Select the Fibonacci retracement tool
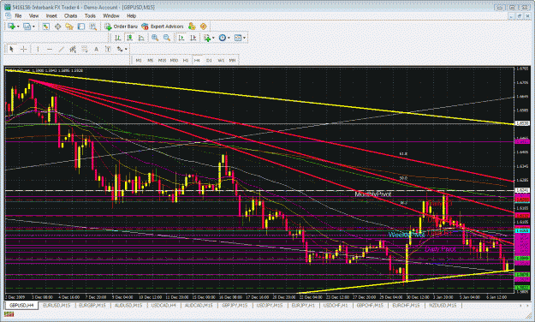 pos(84,49)
